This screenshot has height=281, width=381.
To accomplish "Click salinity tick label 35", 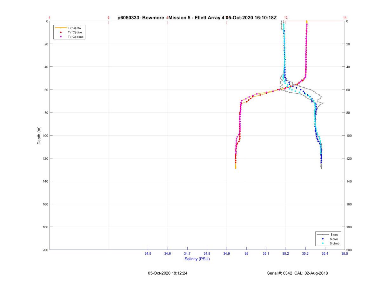I will 246,254.
